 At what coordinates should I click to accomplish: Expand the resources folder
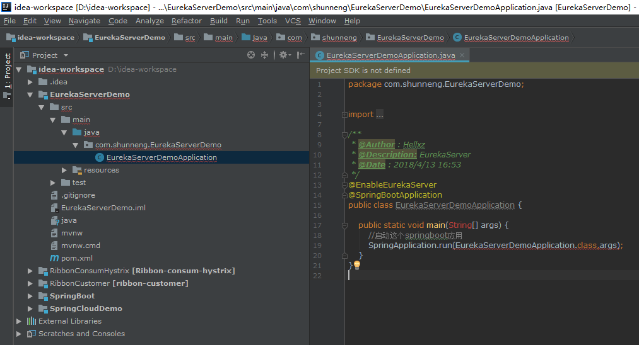[x=65, y=170]
